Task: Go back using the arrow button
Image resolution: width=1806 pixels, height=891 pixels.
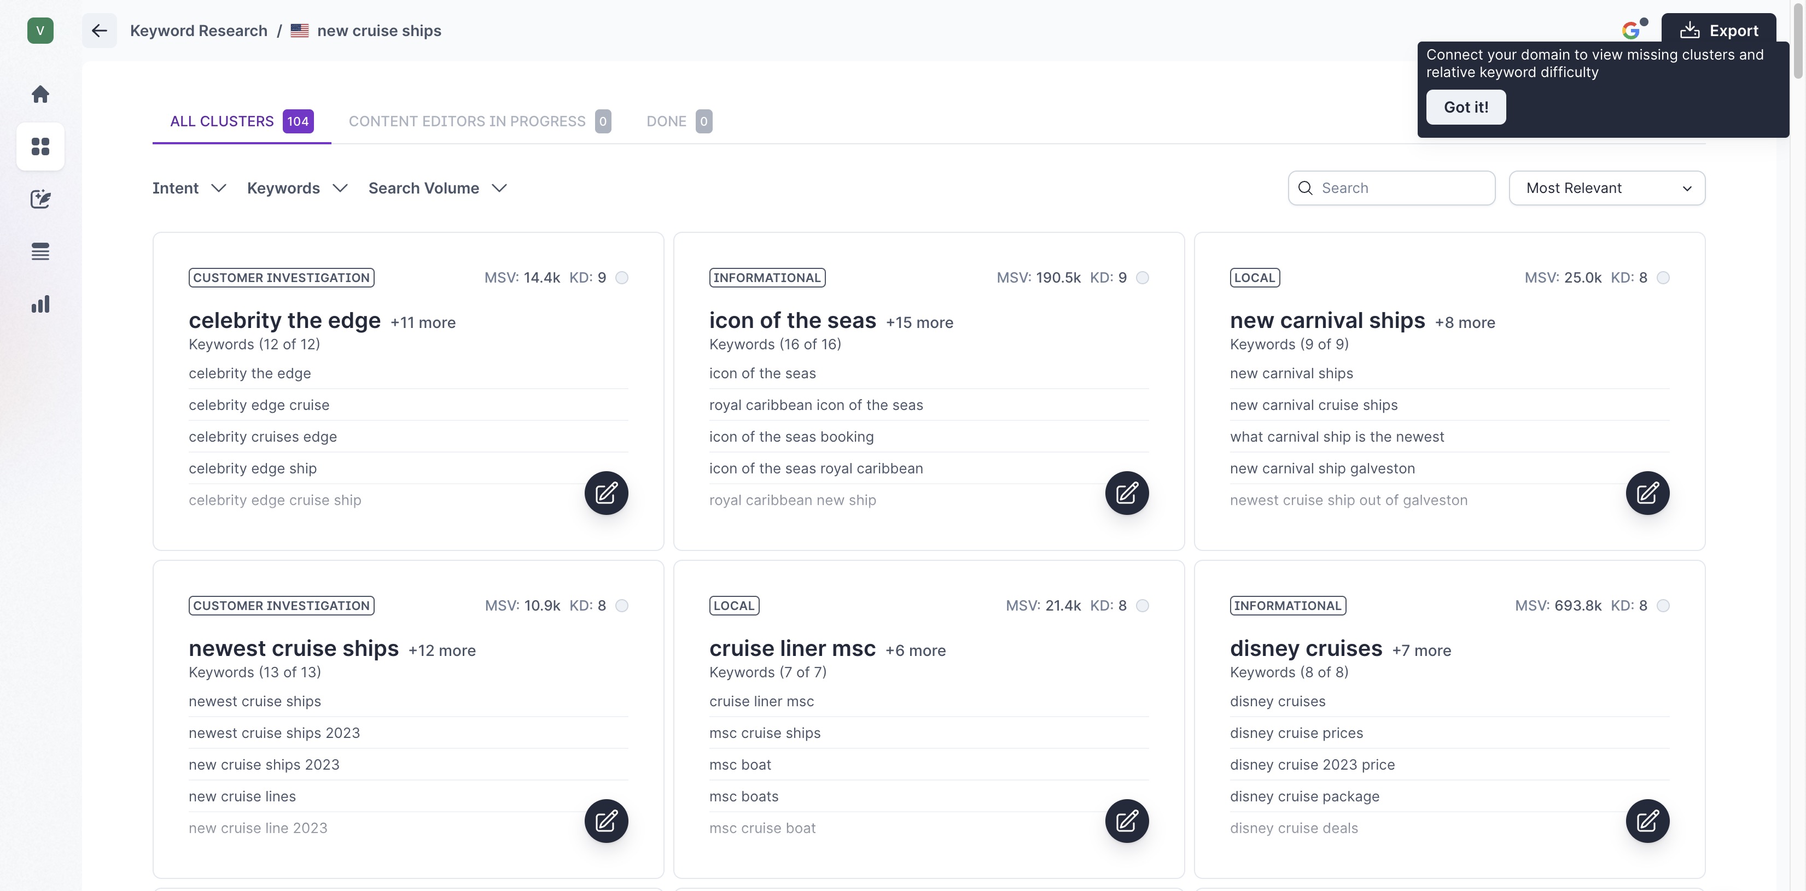Action: point(100,30)
